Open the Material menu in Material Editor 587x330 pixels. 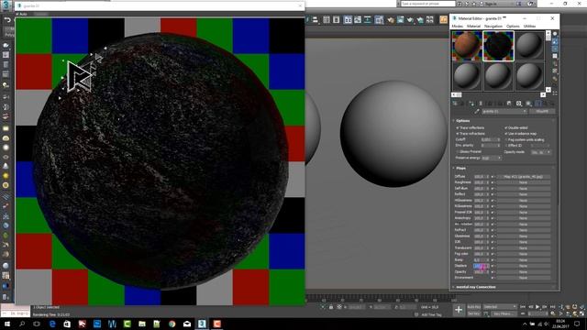pos(473,27)
